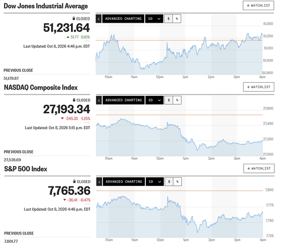The width and height of the screenshot is (284, 243).
Task: Switch S&P 500 chart to dollar view
Action: coord(169,182)
